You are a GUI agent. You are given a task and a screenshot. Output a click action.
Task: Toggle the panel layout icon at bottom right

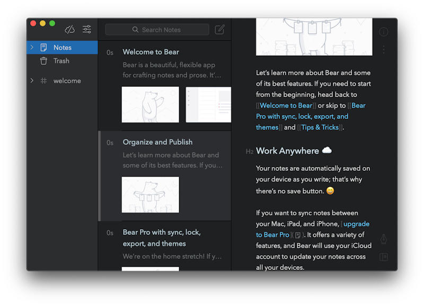[x=383, y=257]
